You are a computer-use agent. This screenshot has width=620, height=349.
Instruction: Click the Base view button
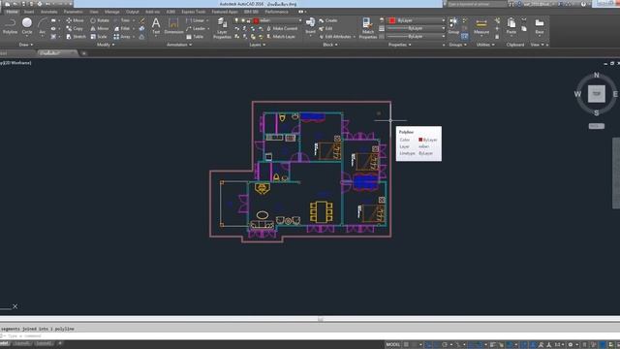pos(540,26)
